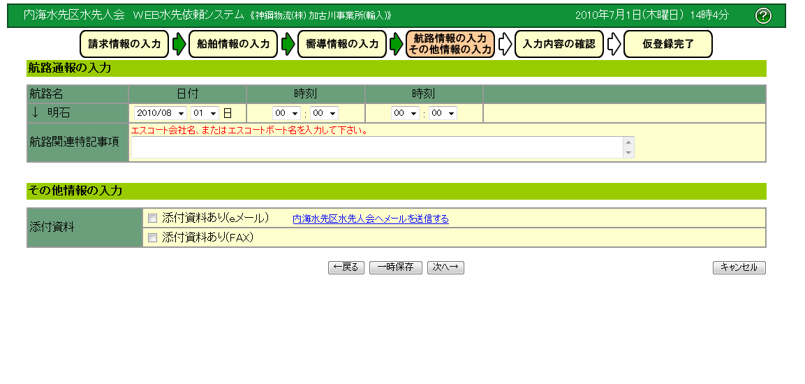Expand the day dropdown showing 01

click(x=205, y=113)
